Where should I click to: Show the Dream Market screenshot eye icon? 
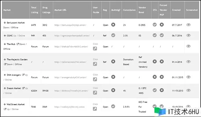[x=189, y=90]
